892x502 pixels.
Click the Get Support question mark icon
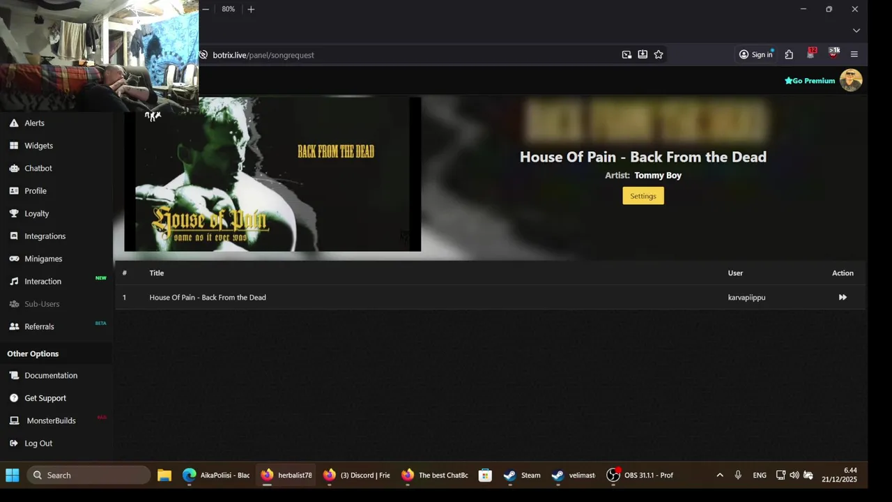(x=14, y=398)
